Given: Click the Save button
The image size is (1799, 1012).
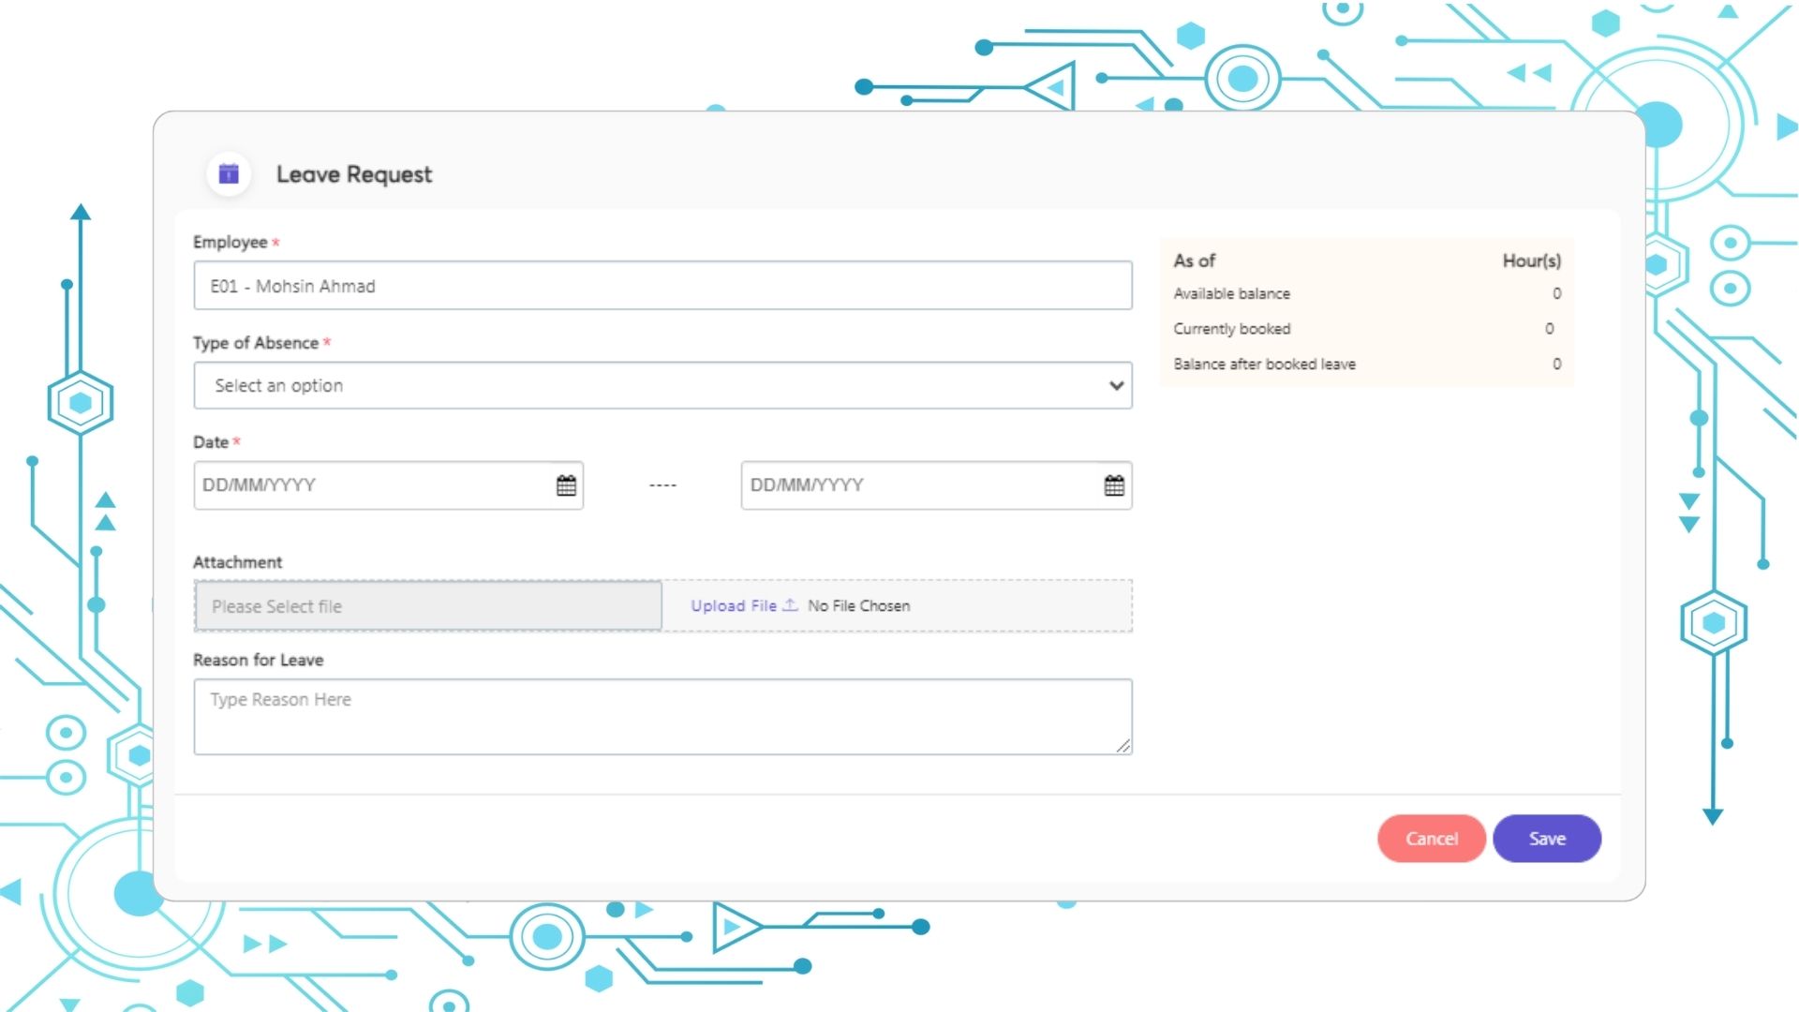Looking at the screenshot, I should click(1547, 838).
